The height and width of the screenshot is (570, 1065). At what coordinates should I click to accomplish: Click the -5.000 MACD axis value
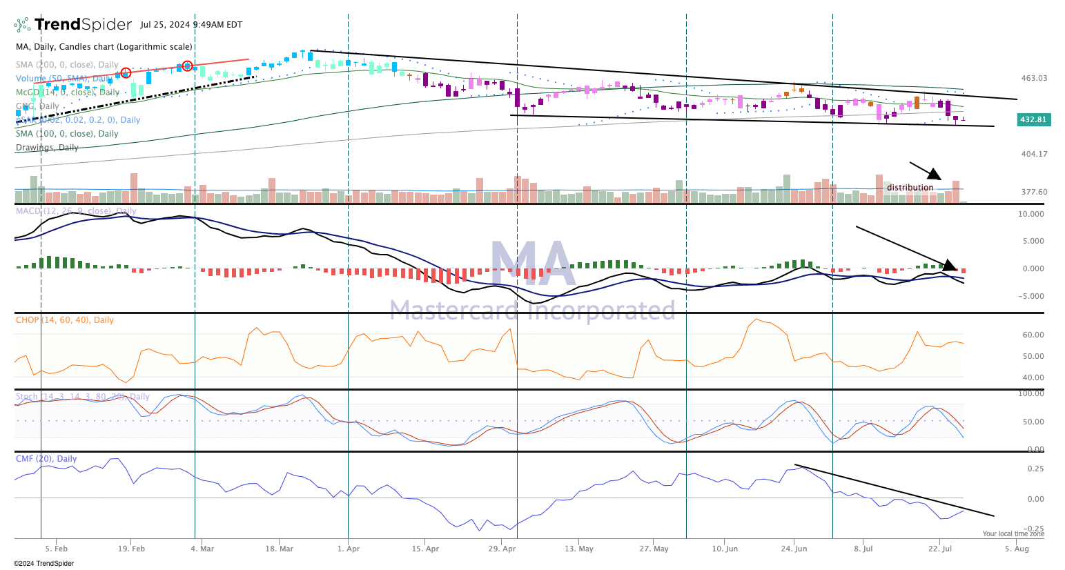click(x=1032, y=297)
